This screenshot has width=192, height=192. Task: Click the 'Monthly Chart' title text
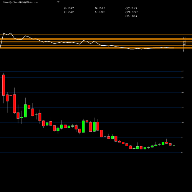pyautogui.click(x=11, y=2)
